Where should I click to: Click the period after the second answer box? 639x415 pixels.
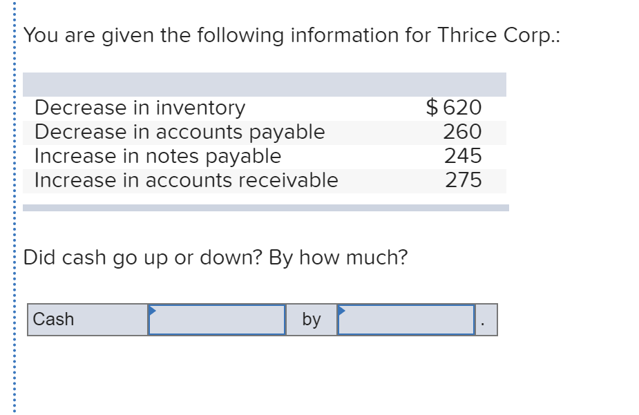pyautogui.click(x=481, y=323)
